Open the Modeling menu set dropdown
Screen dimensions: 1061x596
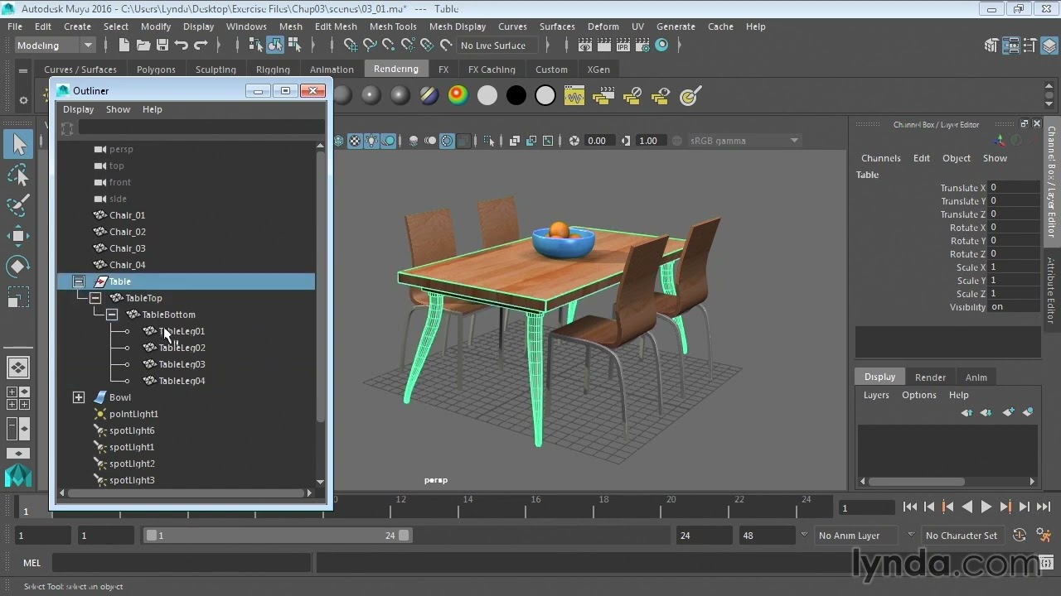[56, 46]
